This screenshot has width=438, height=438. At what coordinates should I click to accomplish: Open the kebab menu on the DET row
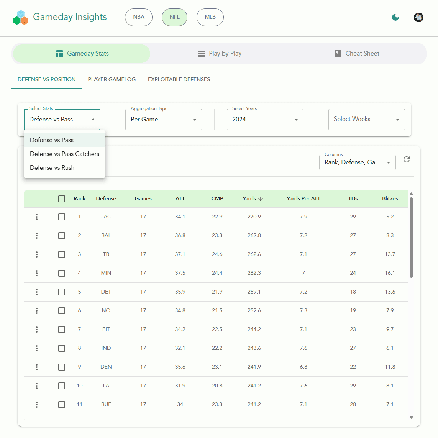(x=36, y=292)
